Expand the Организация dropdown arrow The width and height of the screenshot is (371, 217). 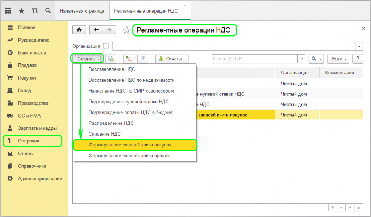[359, 46]
